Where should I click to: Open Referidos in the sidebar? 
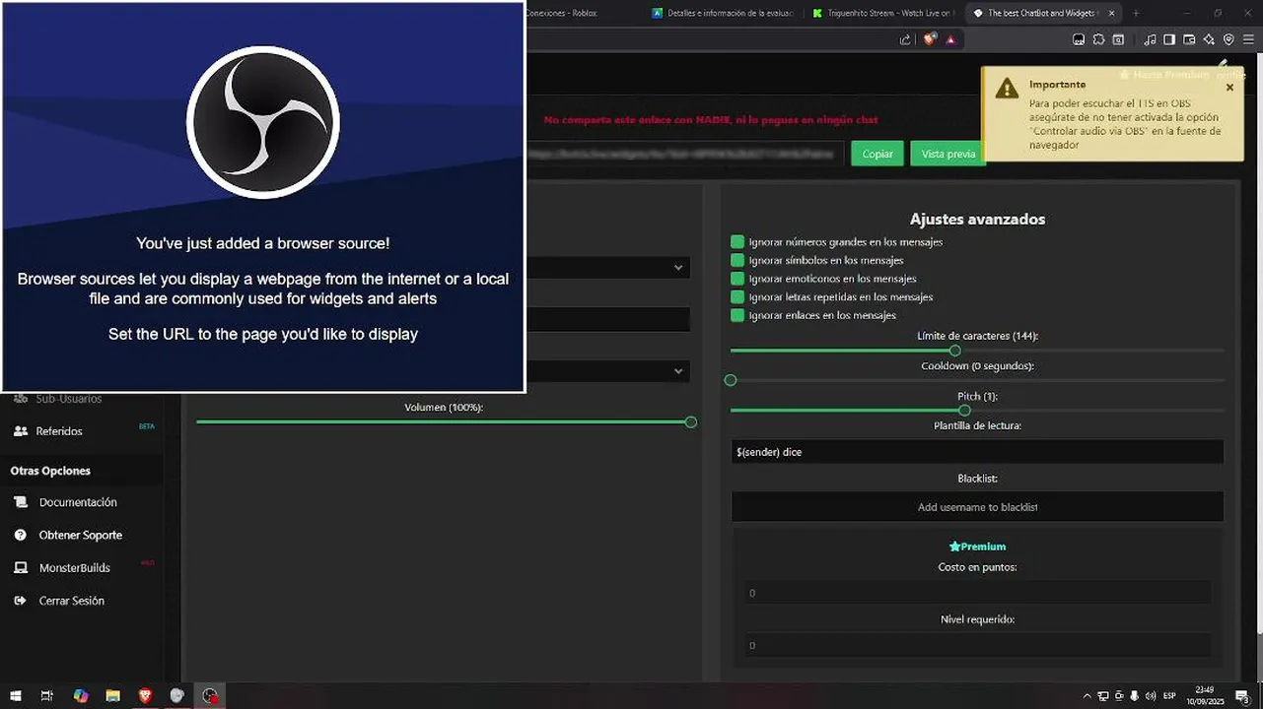point(59,431)
